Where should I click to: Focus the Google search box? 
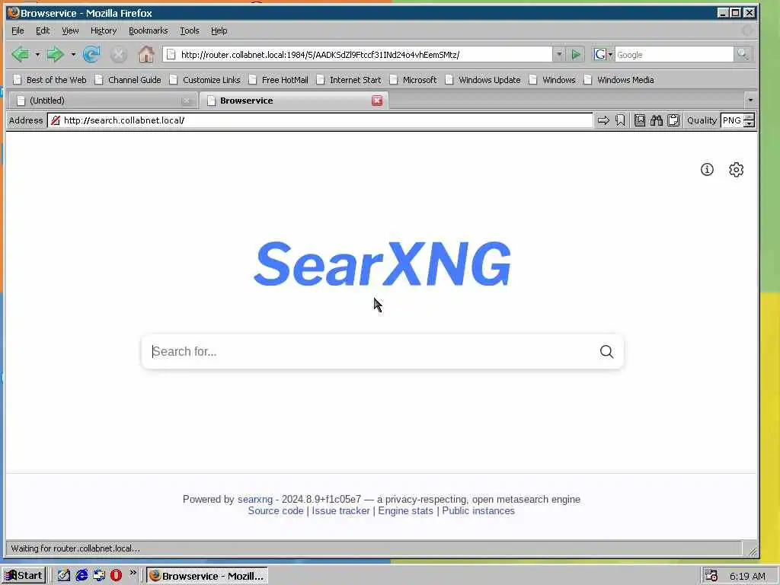pyautogui.click(x=674, y=54)
